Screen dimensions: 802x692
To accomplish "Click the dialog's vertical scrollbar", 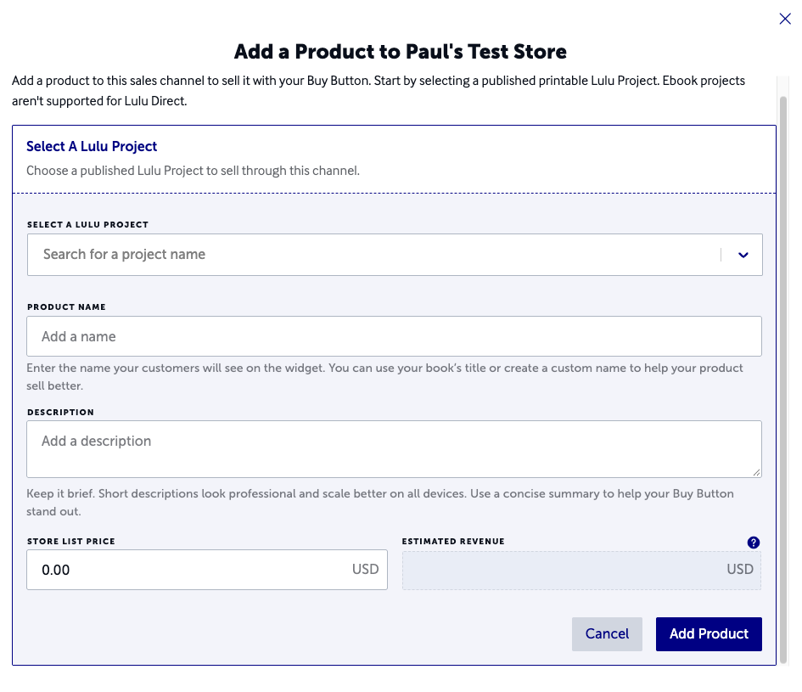I will point(782,379).
